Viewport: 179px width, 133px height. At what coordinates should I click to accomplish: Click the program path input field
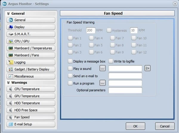click(125, 83)
